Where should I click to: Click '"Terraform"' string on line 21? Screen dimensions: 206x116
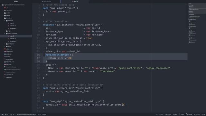[107, 71]
